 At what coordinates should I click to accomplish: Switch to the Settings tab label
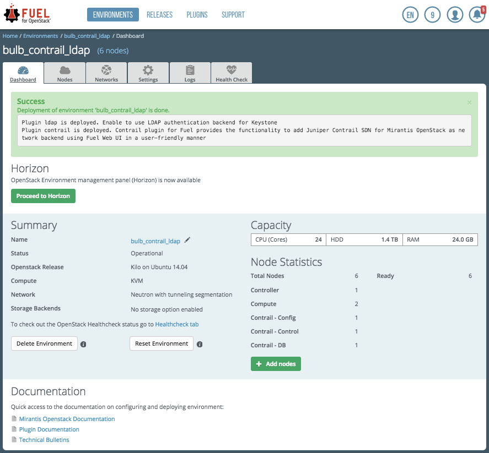pos(148,80)
